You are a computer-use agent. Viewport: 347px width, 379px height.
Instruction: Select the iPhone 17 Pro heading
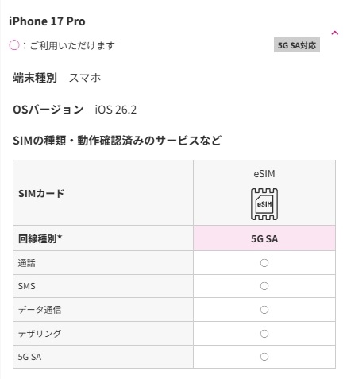[47, 21]
